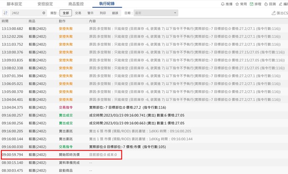This screenshot has width=288, height=174.
Task: Click inside the 2402 search input
Action: pos(25,13)
